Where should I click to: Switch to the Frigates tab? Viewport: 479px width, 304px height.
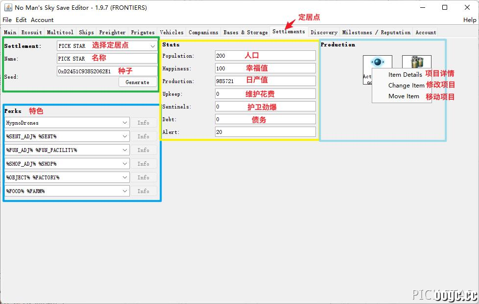143,32
